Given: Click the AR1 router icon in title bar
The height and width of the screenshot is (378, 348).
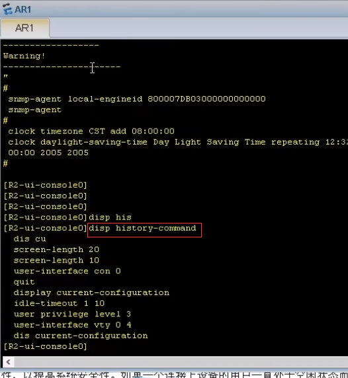Looking at the screenshot, I should click(7, 9).
